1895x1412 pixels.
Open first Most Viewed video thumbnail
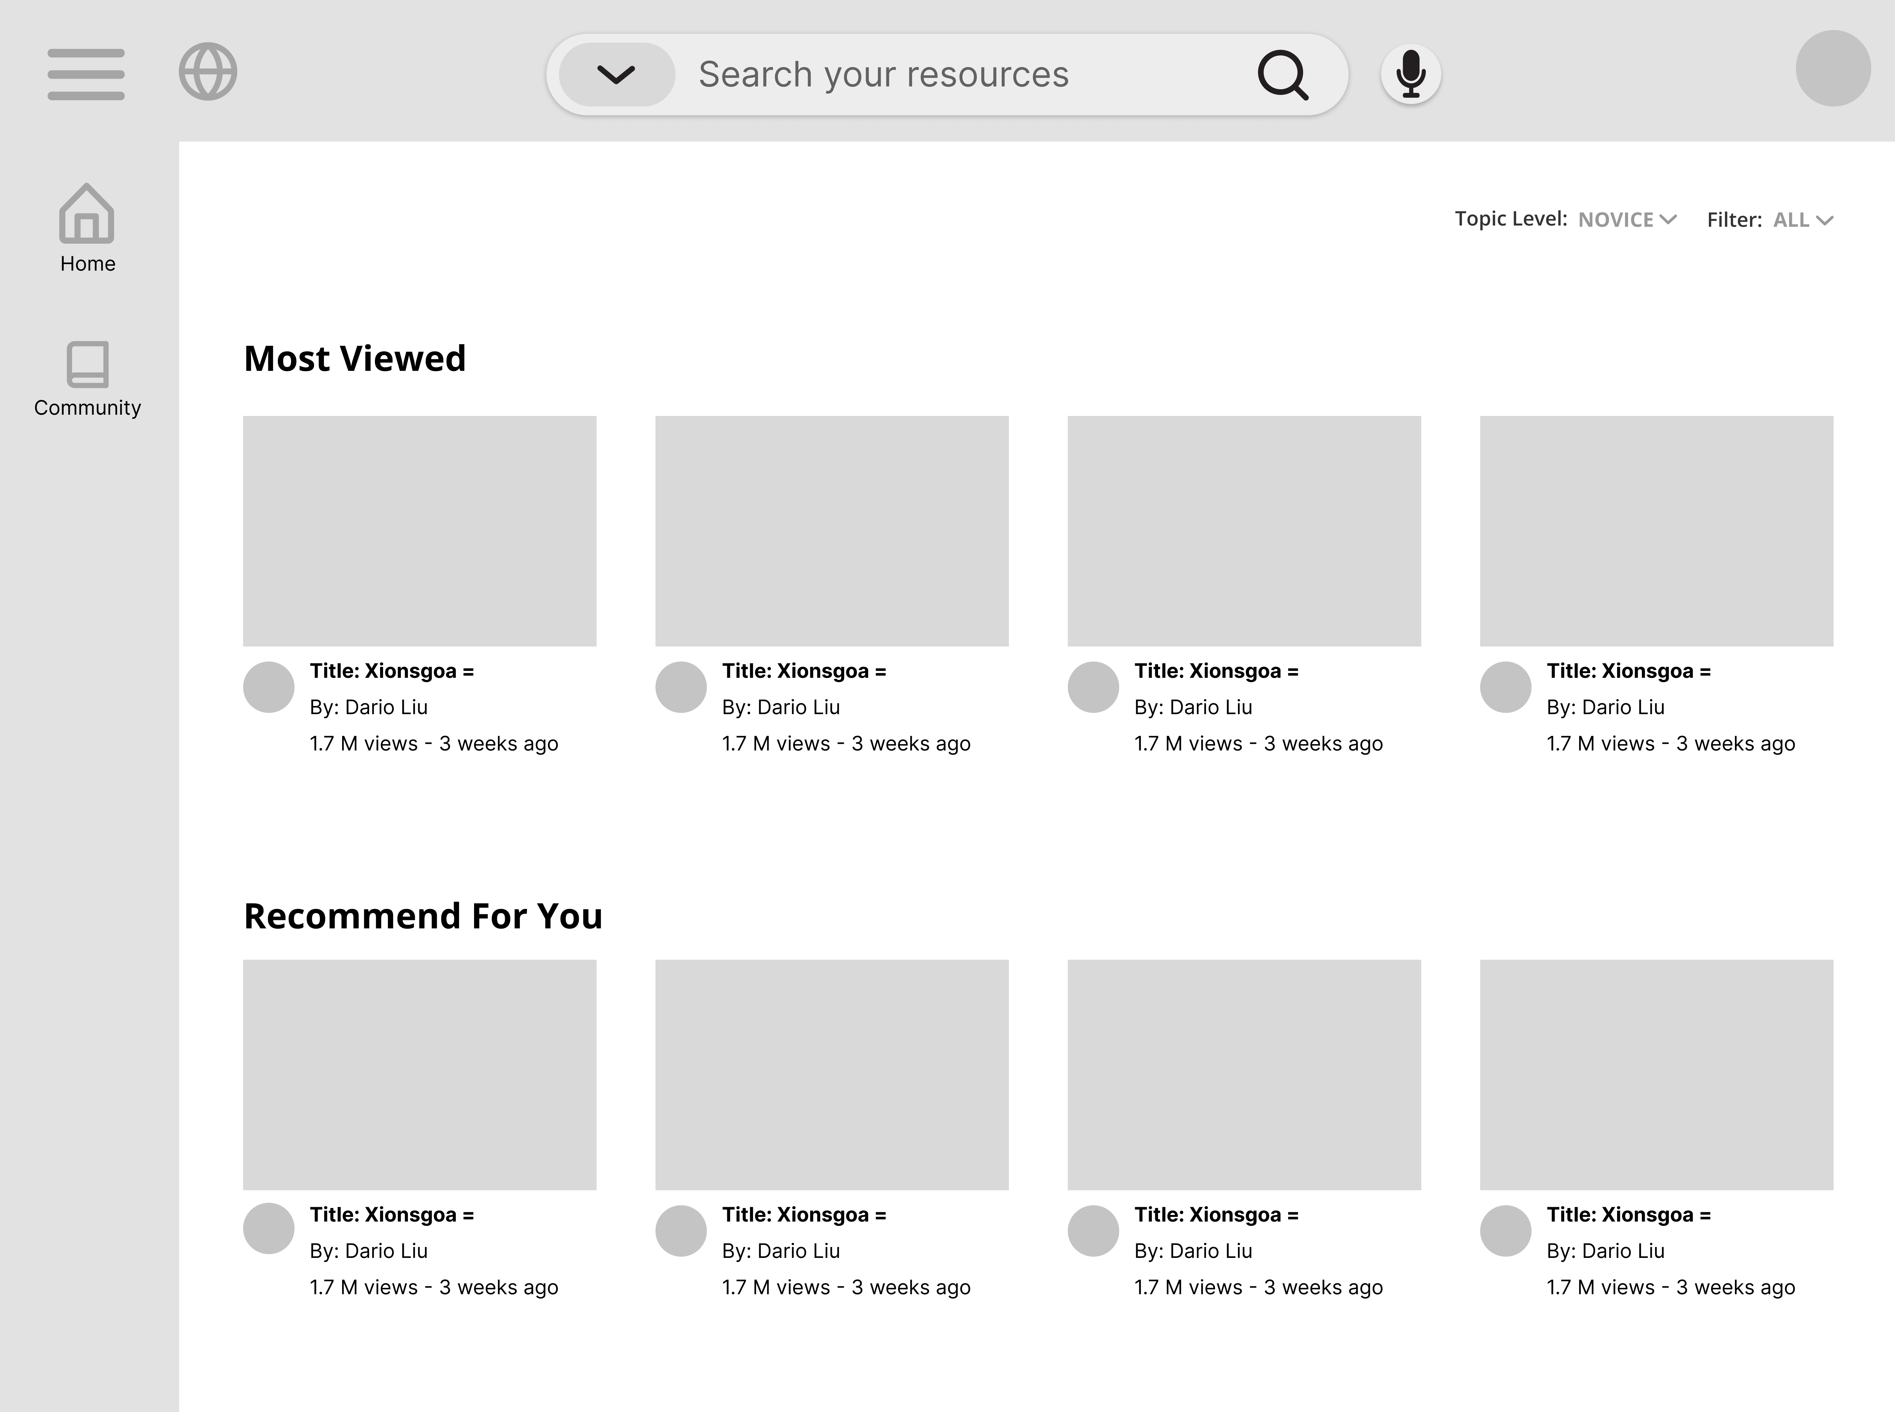click(419, 531)
